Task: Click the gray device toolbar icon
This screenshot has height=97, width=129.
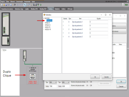Action: pyautogui.click(x=31, y=5)
